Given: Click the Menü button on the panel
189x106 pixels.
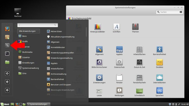Looking at the screenshot, I should pyautogui.click(x=5, y=104).
